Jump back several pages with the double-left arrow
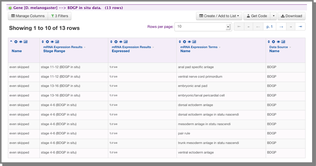Viewport: 316px width, 166px height. click(249, 27)
